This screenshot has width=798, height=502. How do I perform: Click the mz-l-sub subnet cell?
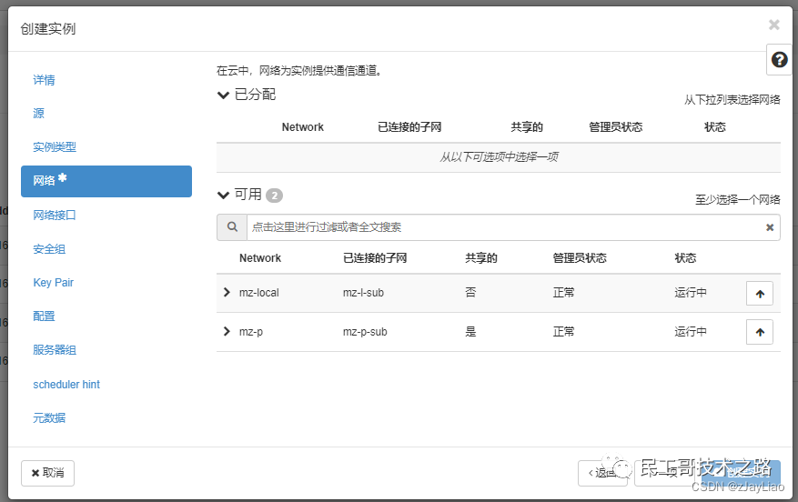(x=363, y=293)
